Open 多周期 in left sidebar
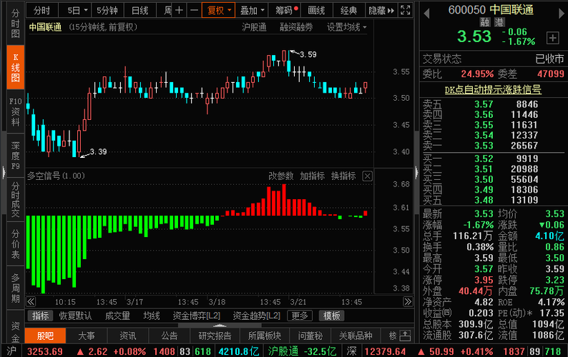568x357 pixels. point(15,288)
